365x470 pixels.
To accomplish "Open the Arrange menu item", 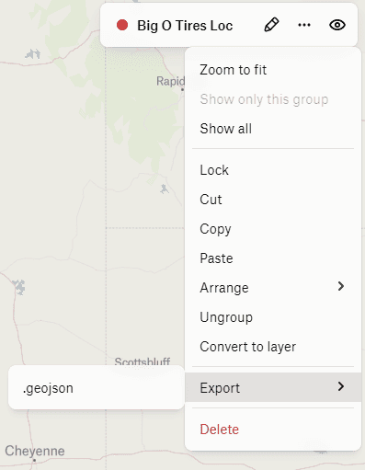I will click(273, 288).
